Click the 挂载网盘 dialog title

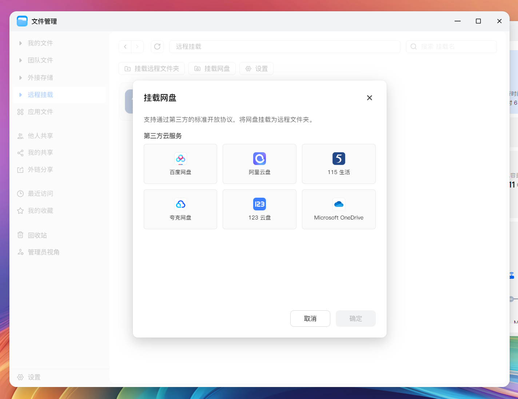pos(160,98)
